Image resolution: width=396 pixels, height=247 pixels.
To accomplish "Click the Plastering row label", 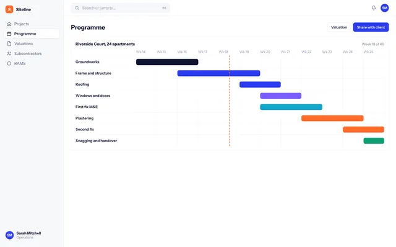I will coord(84,118).
